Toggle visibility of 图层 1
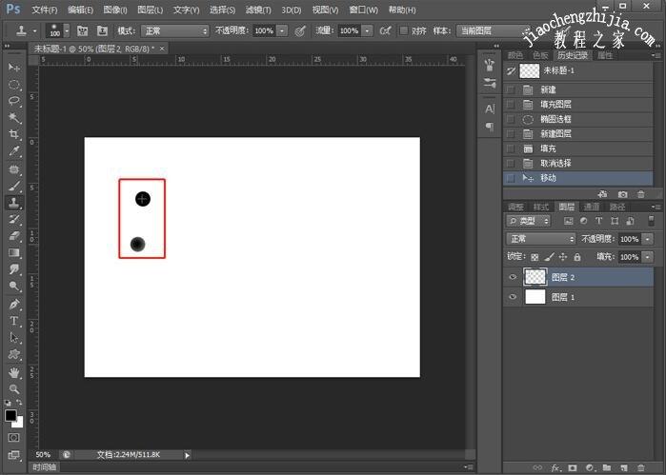 pos(514,297)
